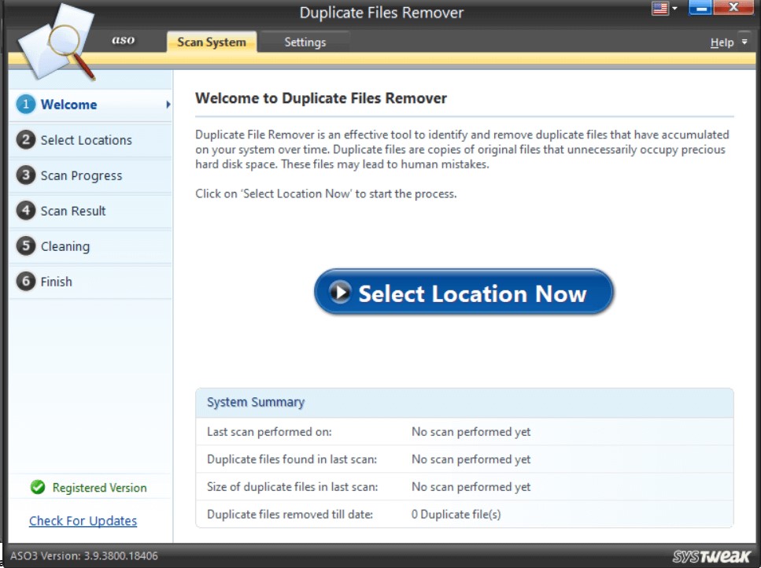Click the Help menu item
Viewport: 761px width, 568px height.
(x=721, y=42)
